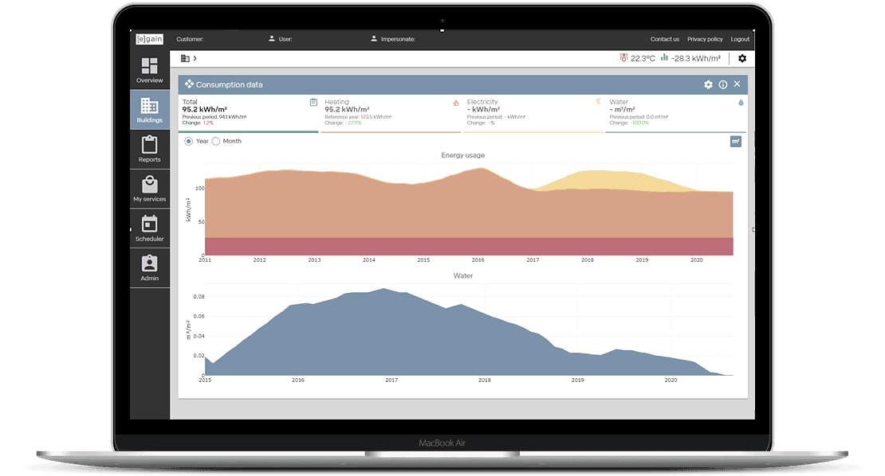Screen dimensions: 885x476
Task: Click the User field in the top bar
Action: pyautogui.click(x=285, y=39)
